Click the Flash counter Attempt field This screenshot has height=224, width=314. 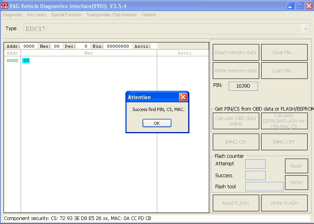pyautogui.click(x=255, y=164)
